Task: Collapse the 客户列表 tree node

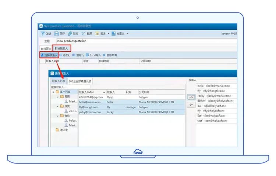Action: (x=52, y=92)
